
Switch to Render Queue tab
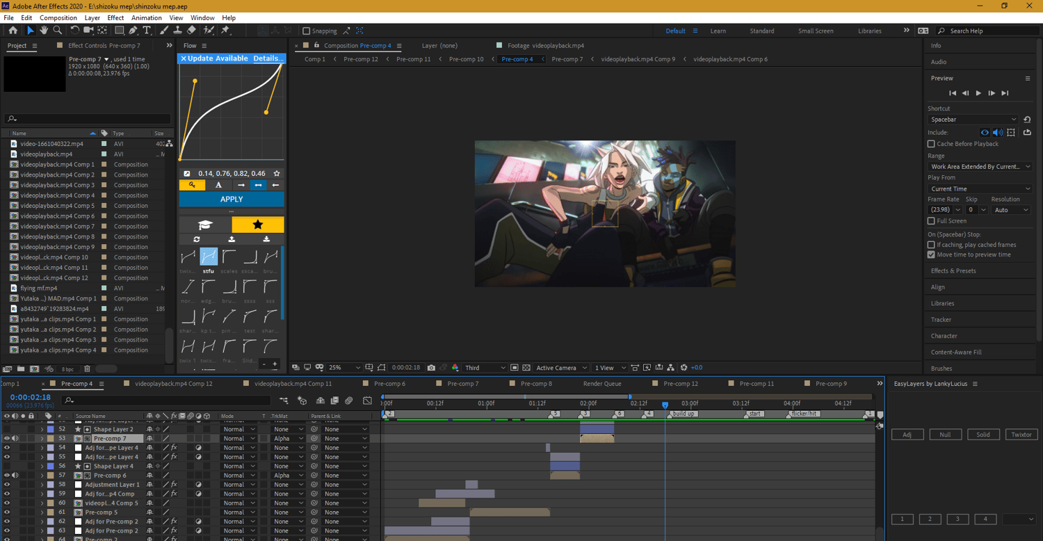tap(602, 384)
